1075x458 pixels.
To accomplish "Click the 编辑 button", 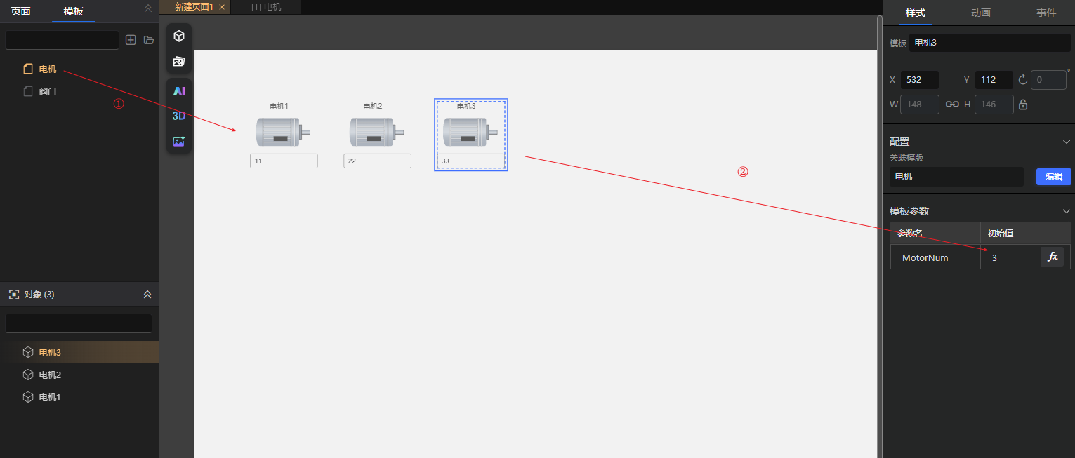I will (x=1054, y=177).
